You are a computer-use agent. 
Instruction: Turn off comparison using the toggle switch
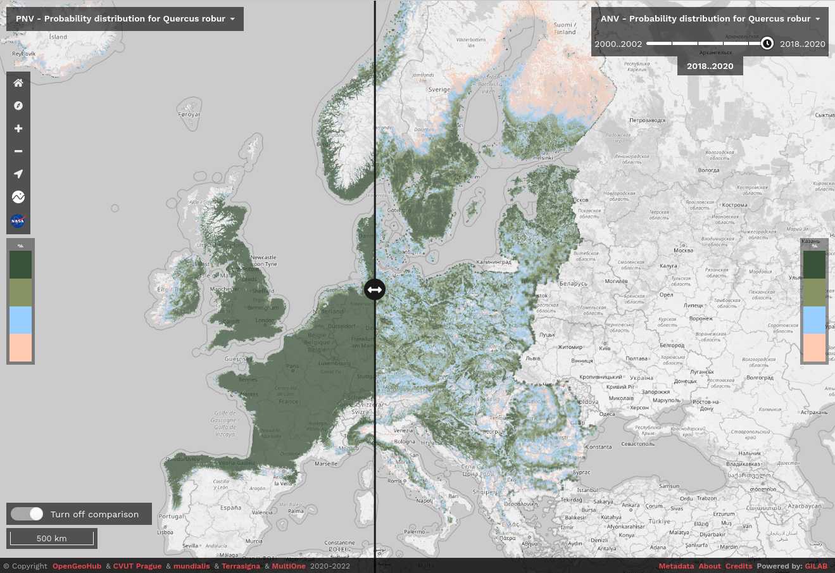point(27,513)
